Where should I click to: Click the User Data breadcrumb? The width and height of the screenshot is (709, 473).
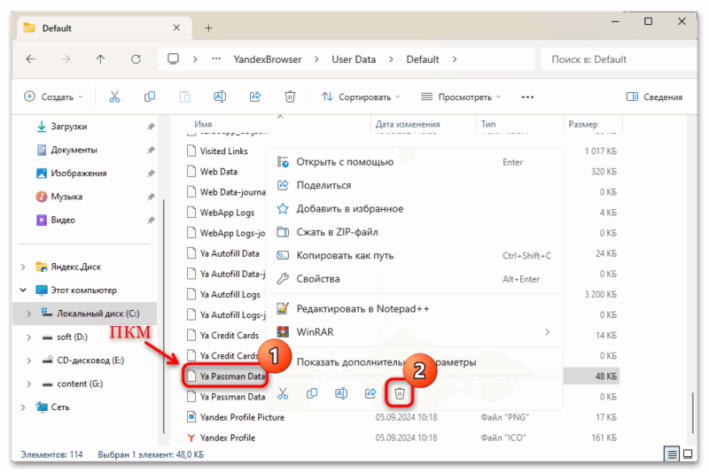coord(354,59)
